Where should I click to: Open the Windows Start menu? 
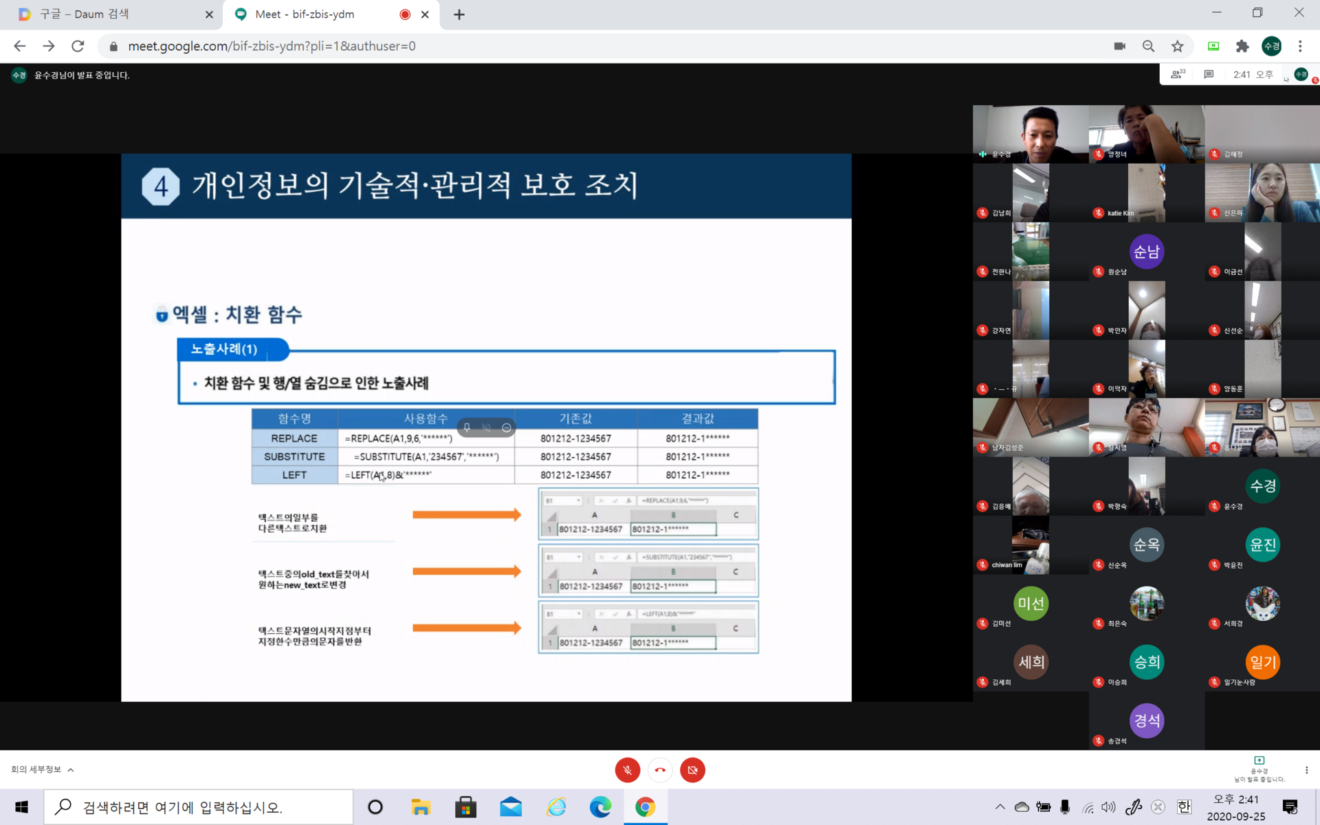[x=21, y=806]
